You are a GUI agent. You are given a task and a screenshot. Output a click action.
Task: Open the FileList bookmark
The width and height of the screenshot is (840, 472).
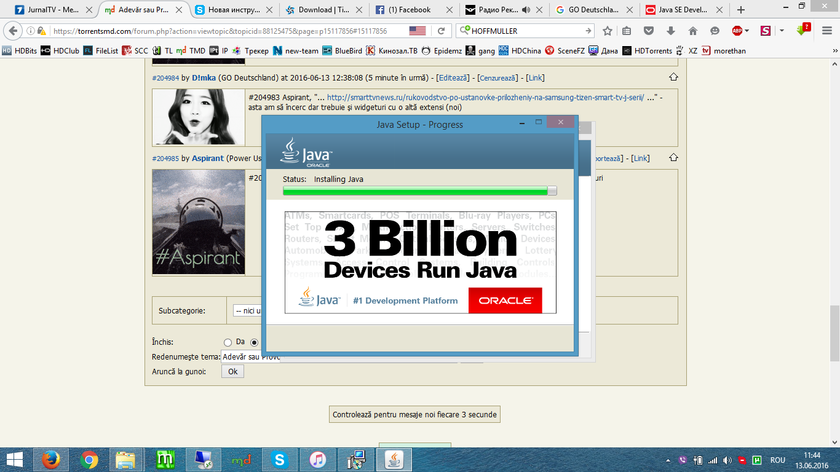101,51
